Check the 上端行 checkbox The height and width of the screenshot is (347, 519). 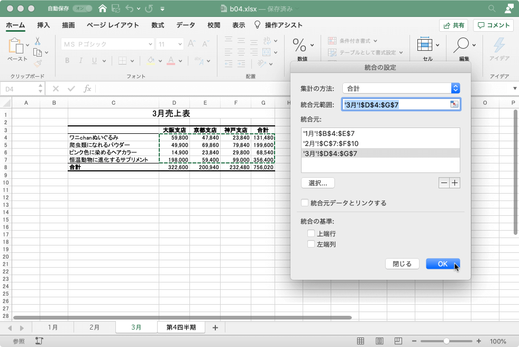pos(311,233)
